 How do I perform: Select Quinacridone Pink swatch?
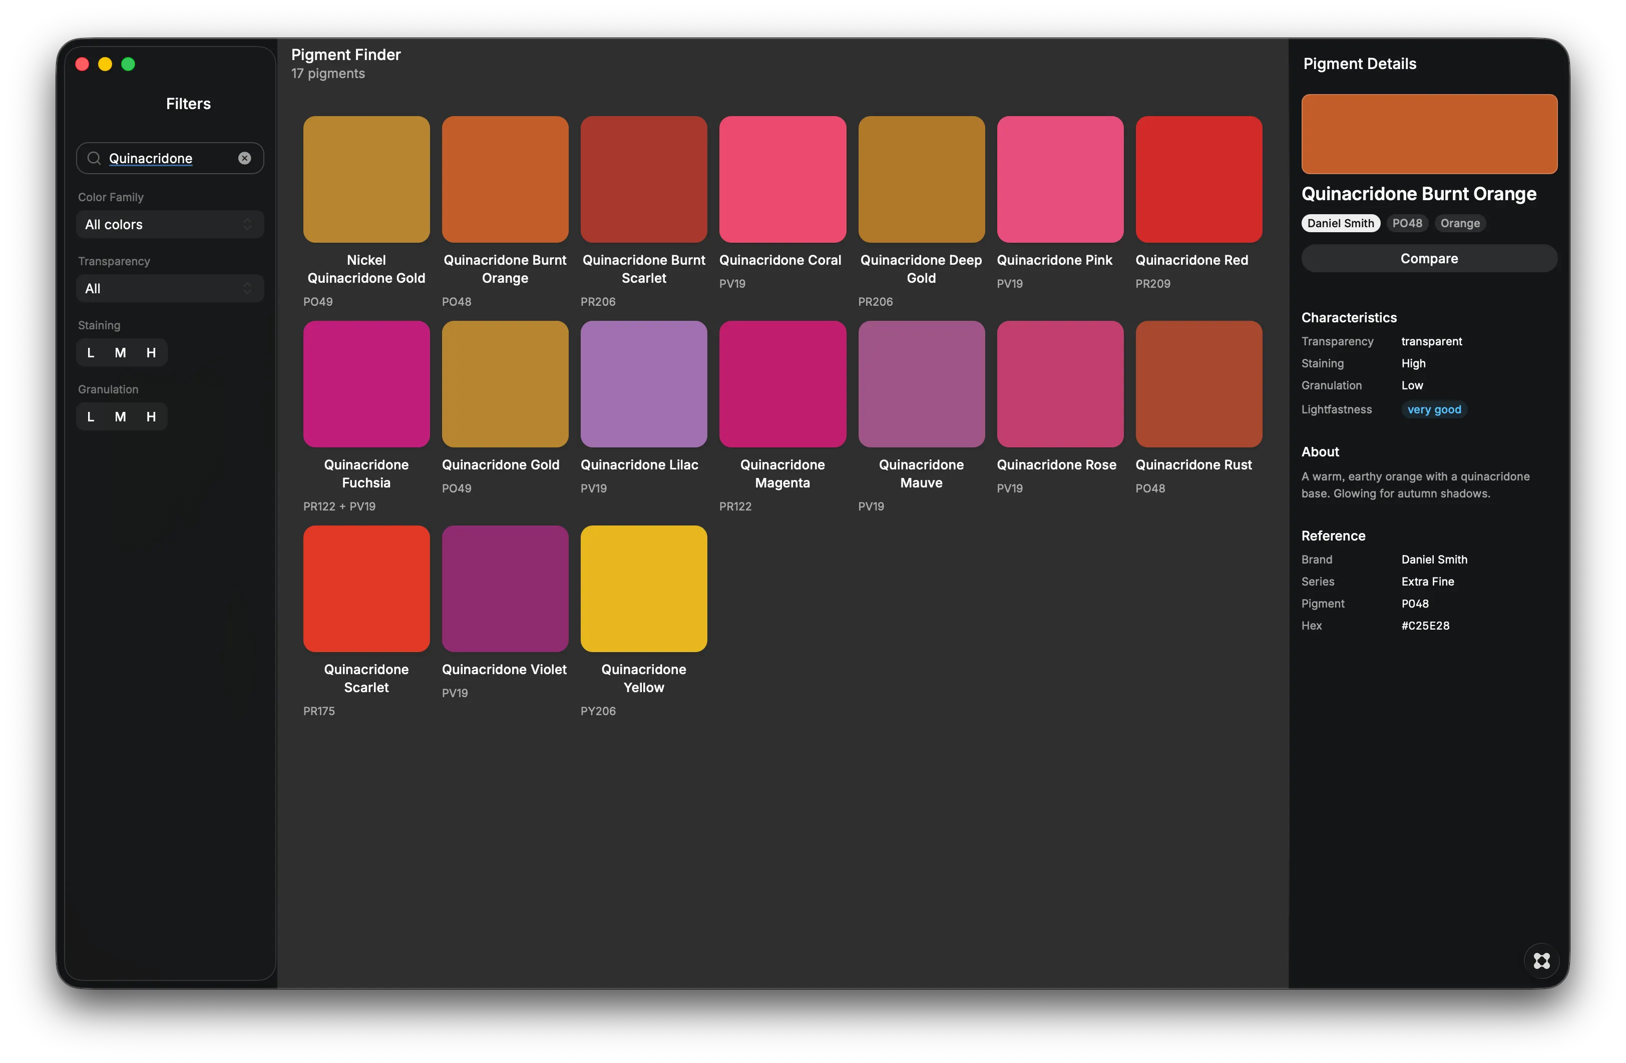pyautogui.click(x=1060, y=179)
